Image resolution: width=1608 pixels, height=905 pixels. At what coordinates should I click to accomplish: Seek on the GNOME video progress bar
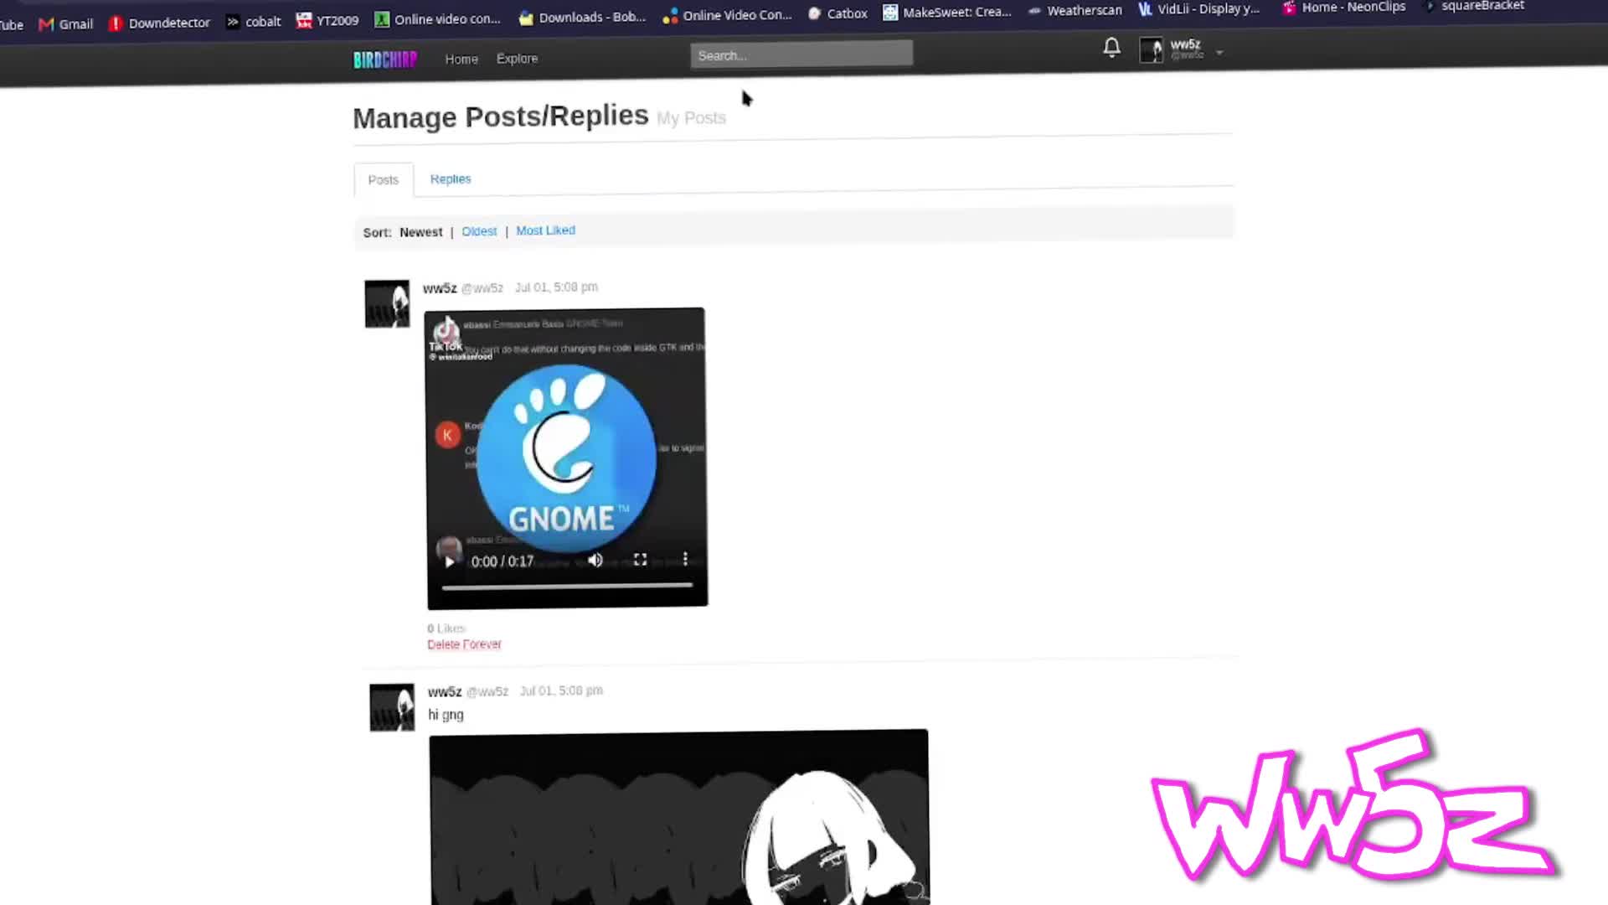pyautogui.click(x=567, y=585)
